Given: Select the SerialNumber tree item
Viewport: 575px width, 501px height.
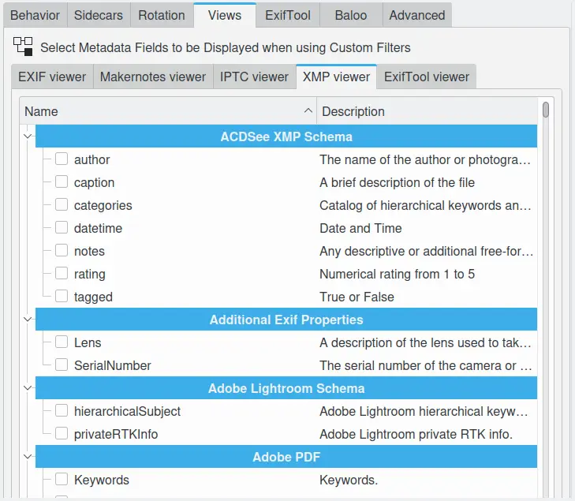Looking at the screenshot, I should [112, 365].
